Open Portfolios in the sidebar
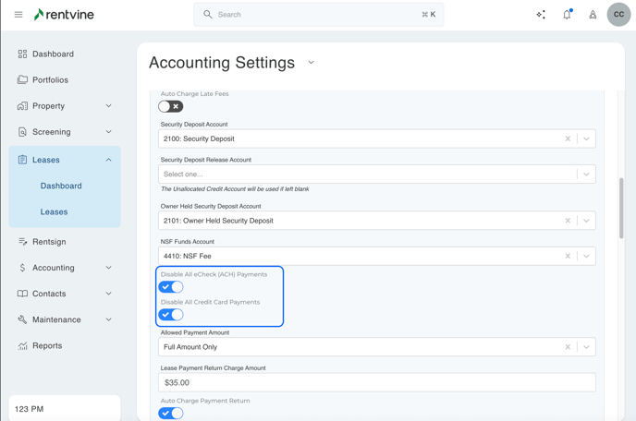The width and height of the screenshot is (636, 421). tap(50, 80)
